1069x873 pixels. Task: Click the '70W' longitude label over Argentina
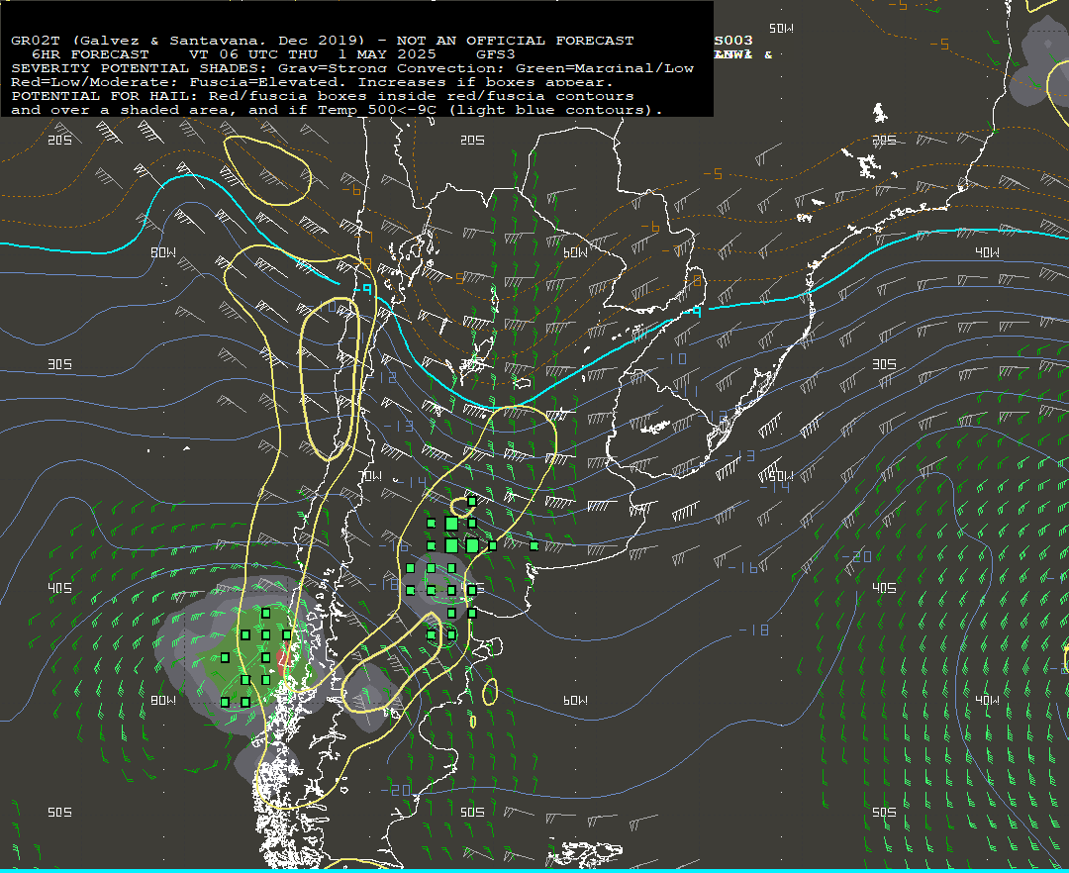(371, 476)
